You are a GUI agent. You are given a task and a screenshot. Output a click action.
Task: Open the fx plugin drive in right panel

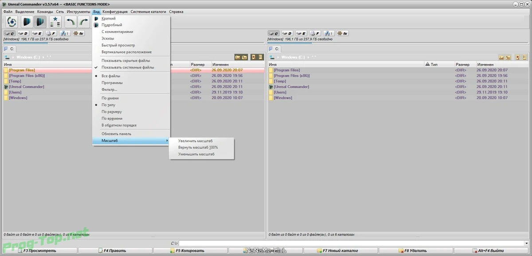(x=342, y=33)
